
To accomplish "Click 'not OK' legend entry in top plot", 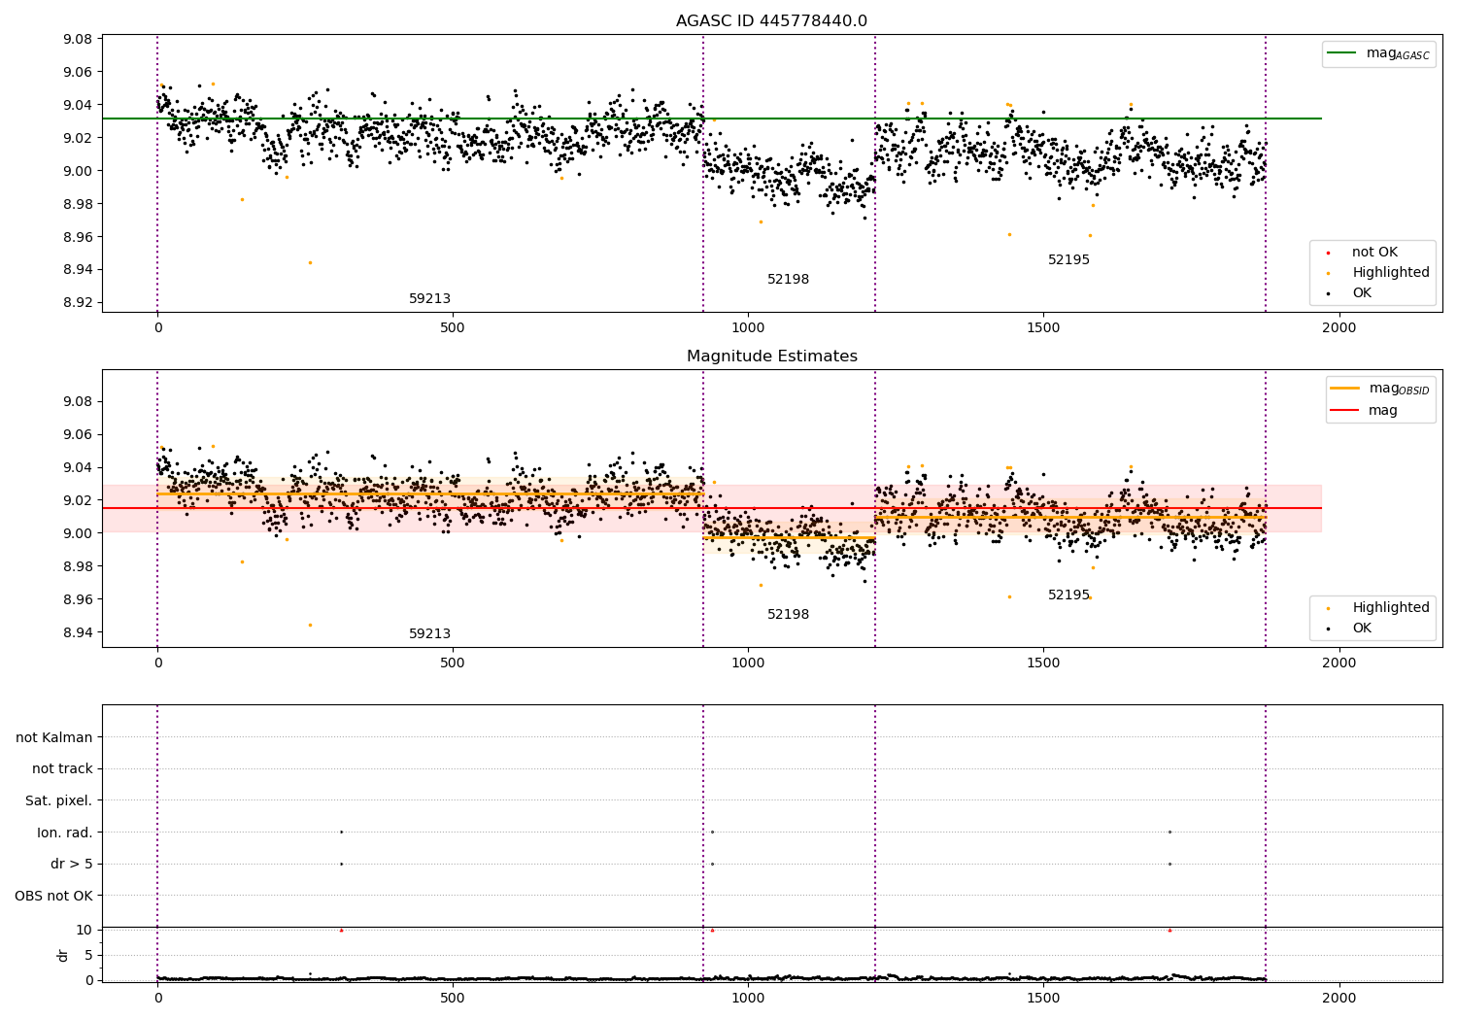I will tap(1374, 253).
